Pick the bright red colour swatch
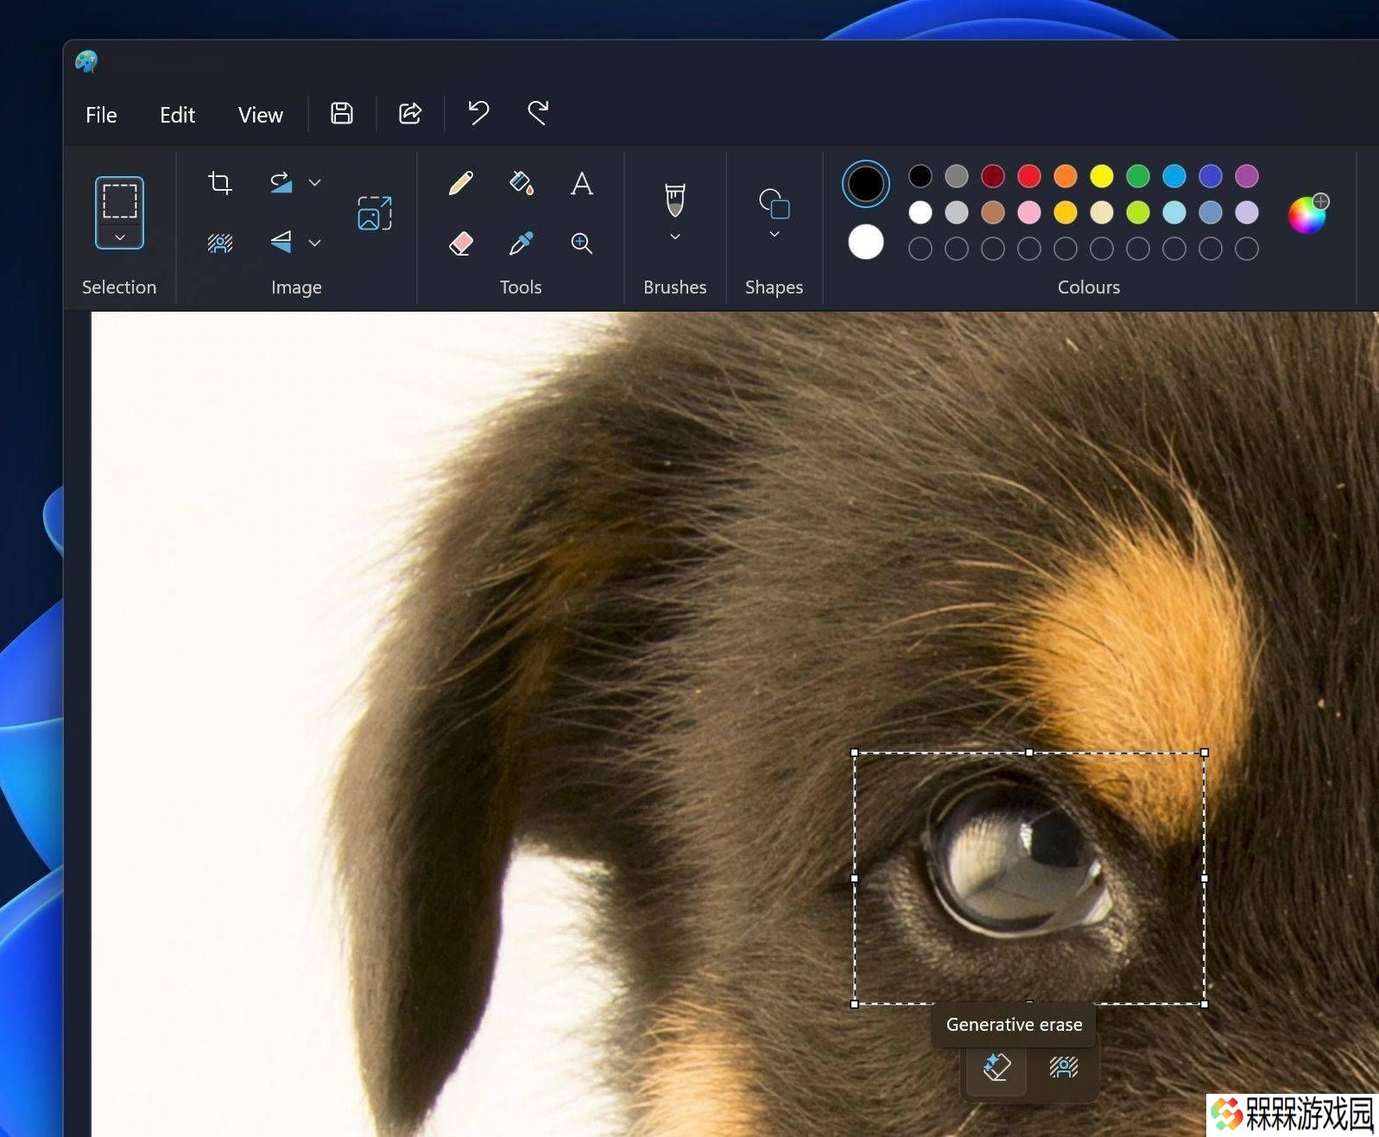Viewport: 1379px width, 1137px height. [x=1029, y=176]
